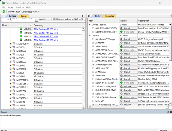This screenshot has height=131, width=172.
Task: Collapse the Generic packs group
Action: [x=90, y=36]
